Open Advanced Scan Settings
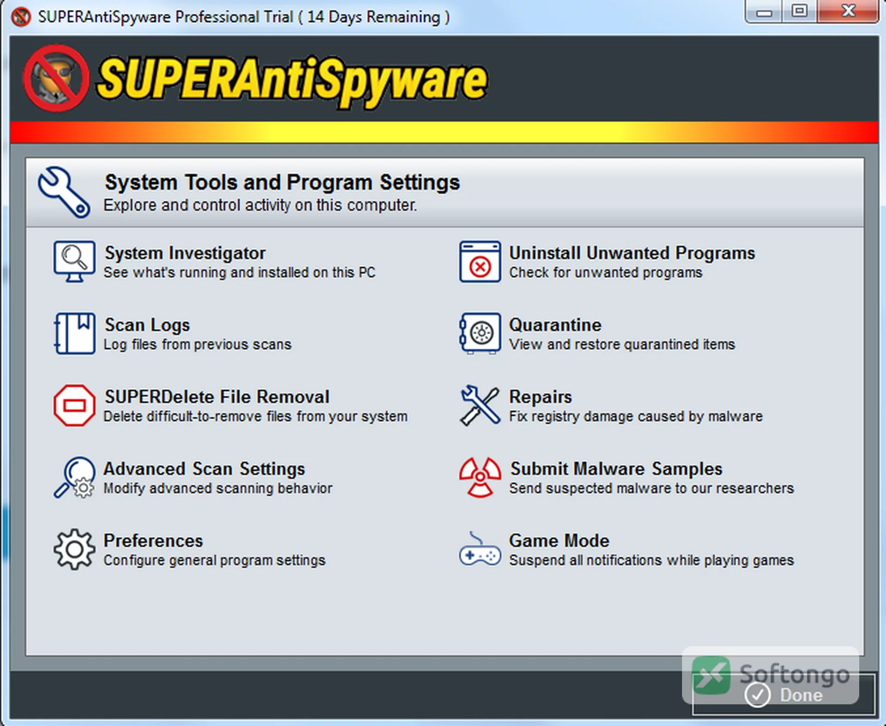The image size is (886, 726). point(204,469)
